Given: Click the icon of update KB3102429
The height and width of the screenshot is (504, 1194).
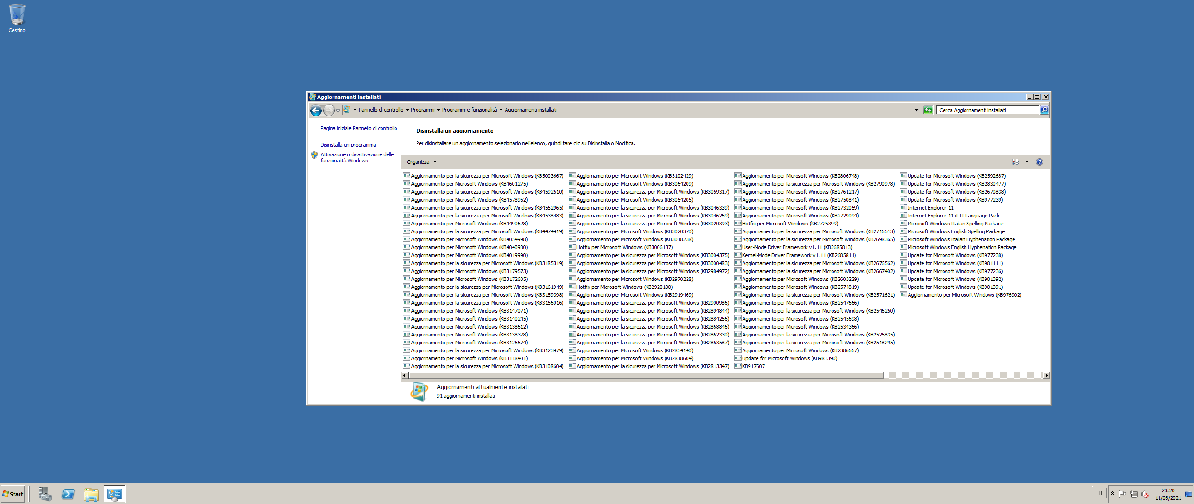Looking at the screenshot, I should pyautogui.click(x=572, y=176).
